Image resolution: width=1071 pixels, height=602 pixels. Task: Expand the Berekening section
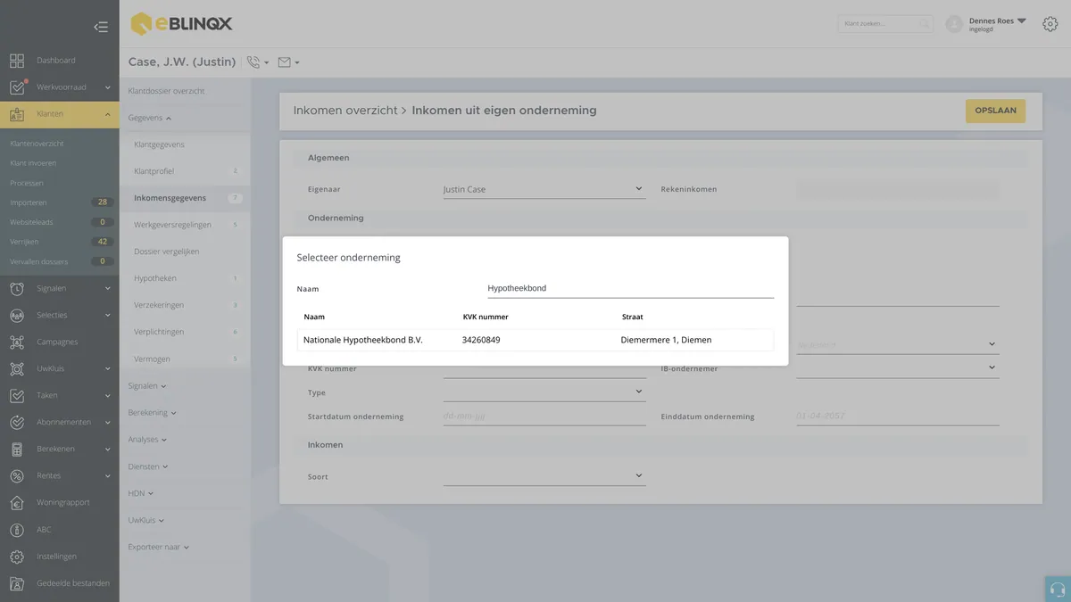[153, 413]
